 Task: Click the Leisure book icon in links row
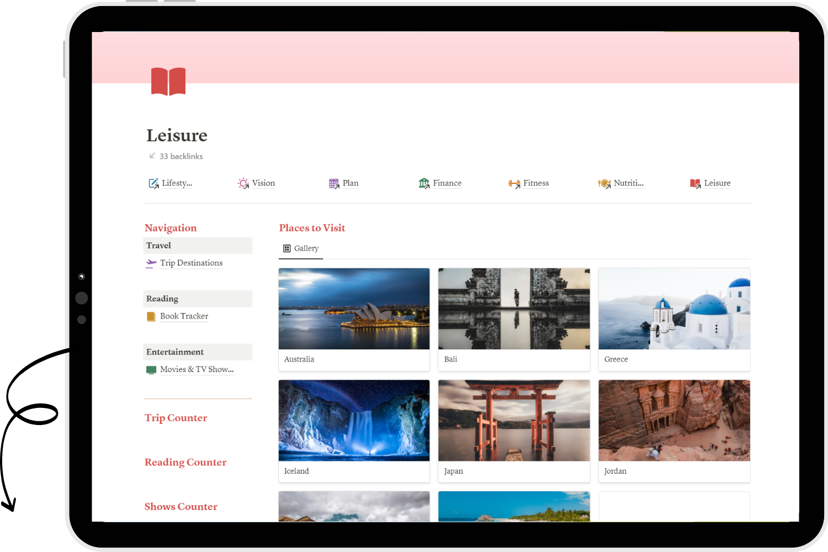tap(695, 183)
